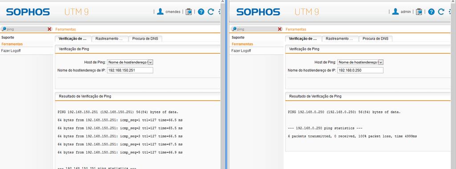Open clipboard notes icon in left window

188,12
